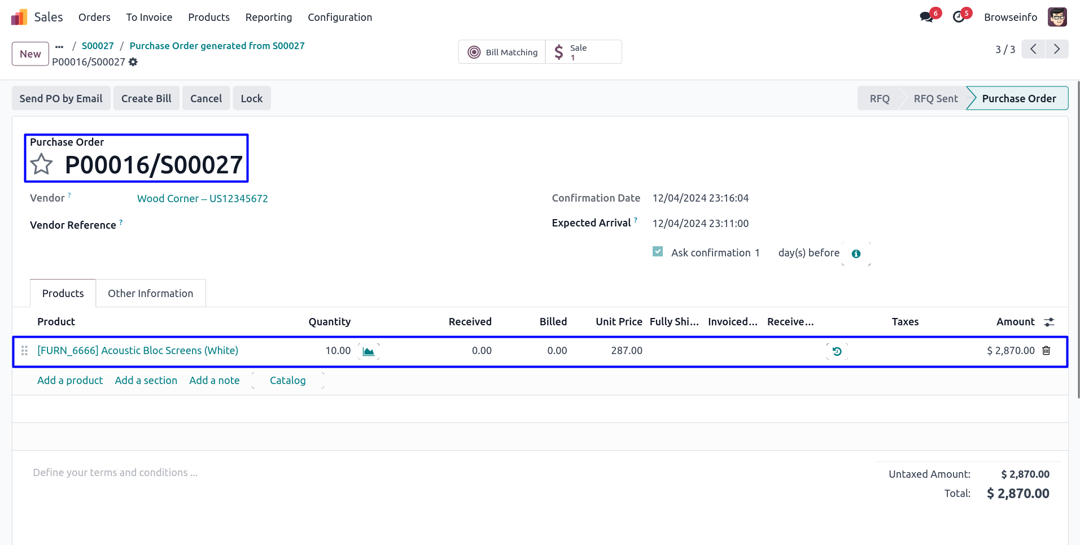Open optional columns settings in table header
Viewport: 1080px width, 545px height.
(x=1049, y=322)
